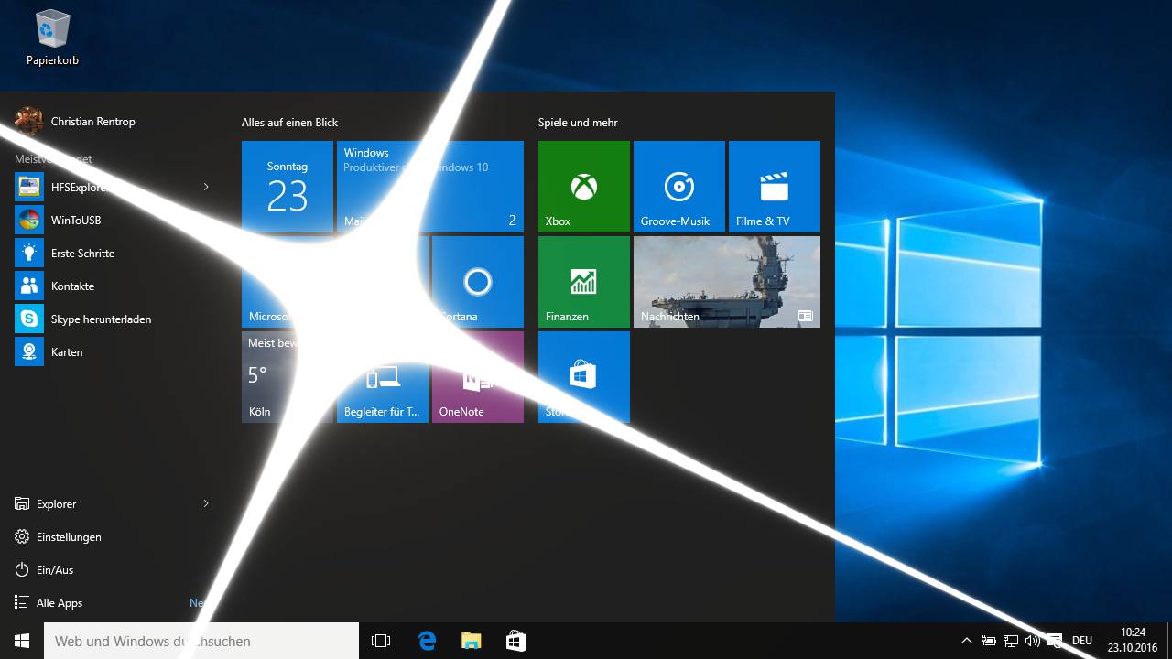Launch the OneNote tile
Screen dimensions: 1172x659
[478, 377]
